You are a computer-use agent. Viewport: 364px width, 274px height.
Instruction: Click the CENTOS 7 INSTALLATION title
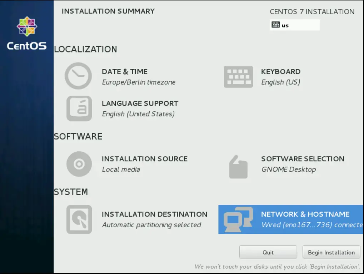(x=312, y=11)
